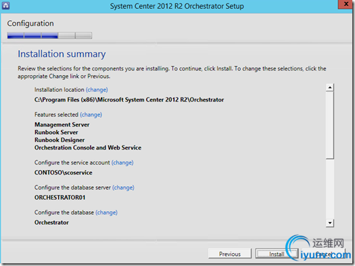Close the Orchestrator Setup window

click(x=346, y=4)
